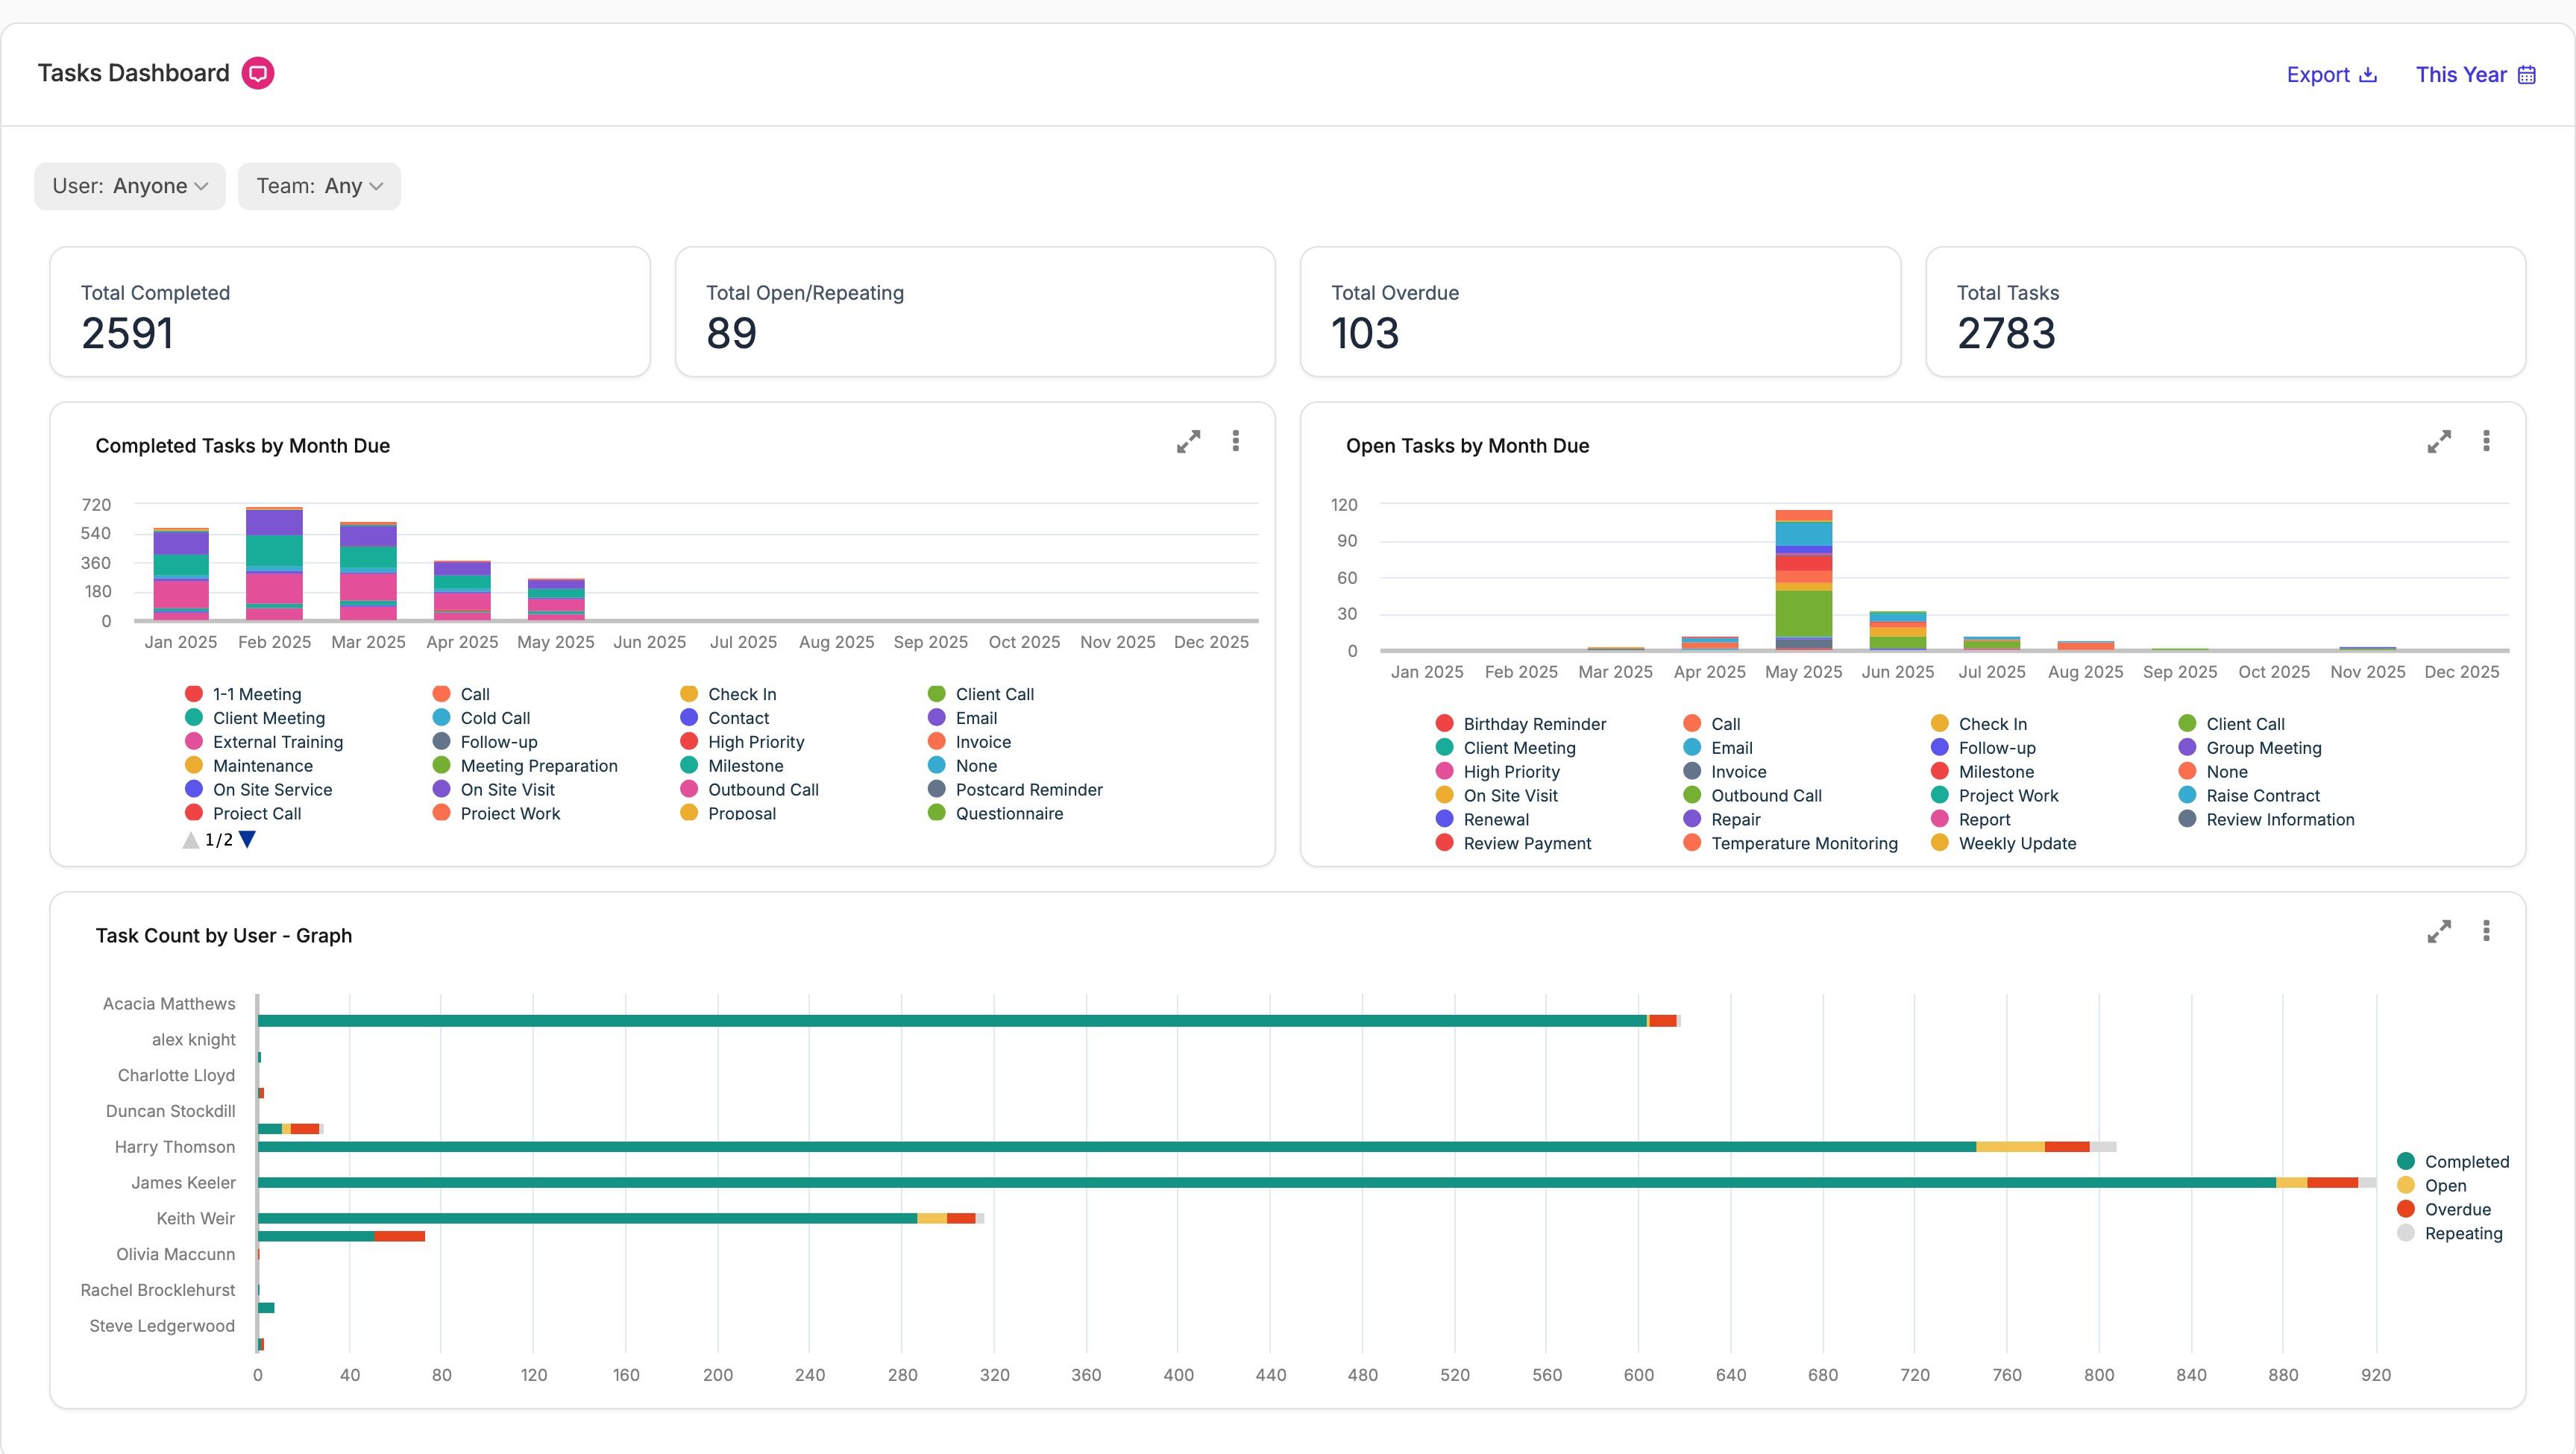Viewport: 2576px width, 1454px height.
Task: Click the Export download icon
Action: 2368,75
